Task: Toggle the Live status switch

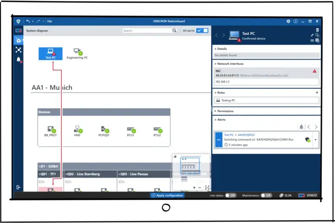Action: (x=231, y=195)
